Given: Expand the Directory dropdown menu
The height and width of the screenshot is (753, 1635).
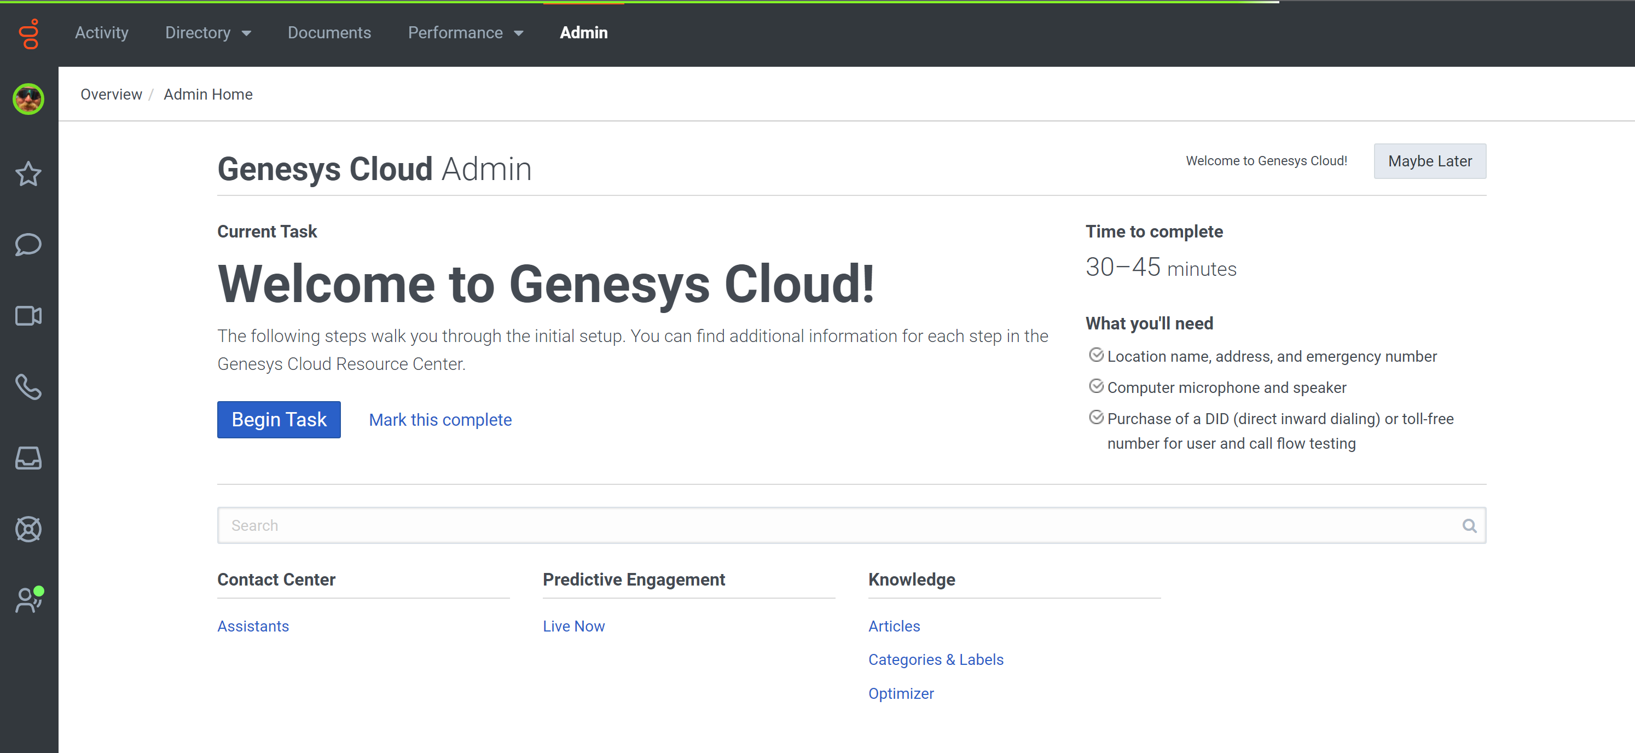Looking at the screenshot, I should pyautogui.click(x=207, y=33).
